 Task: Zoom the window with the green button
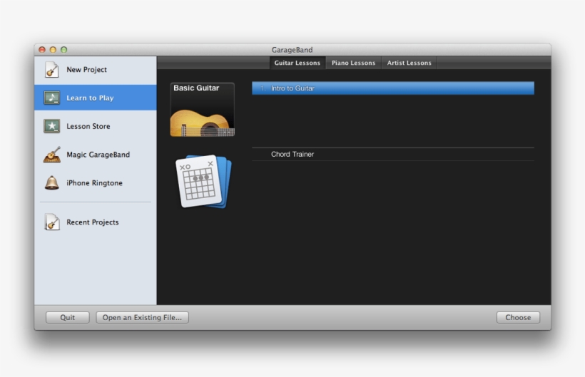pyautogui.click(x=63, y=50)
